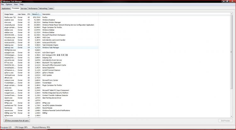The image size is (236, 130).
Task: Sort by the Image Name column header
Action: pyautogui.click(x=10, y=14)
